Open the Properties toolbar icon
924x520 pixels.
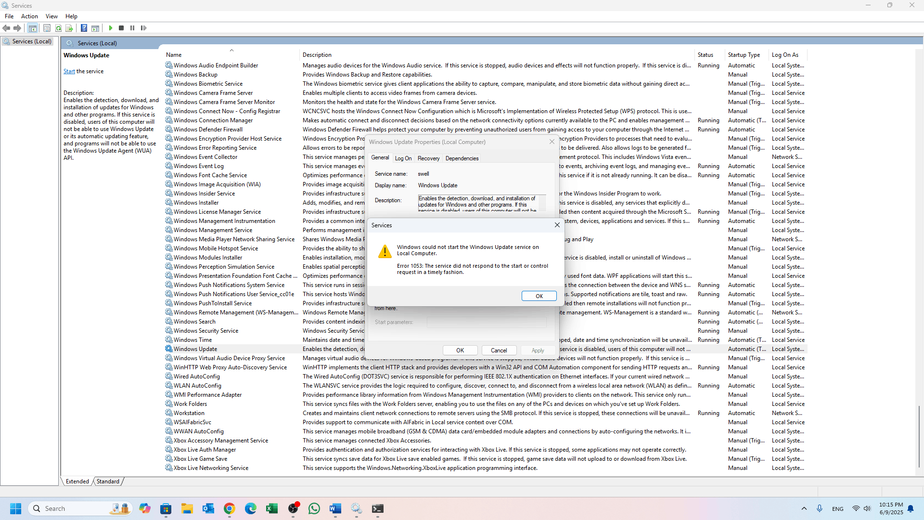tap(47, 28)
